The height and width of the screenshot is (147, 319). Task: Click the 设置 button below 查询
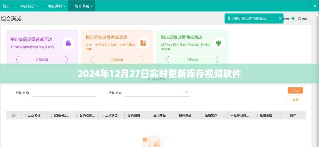tap(295, 99)
